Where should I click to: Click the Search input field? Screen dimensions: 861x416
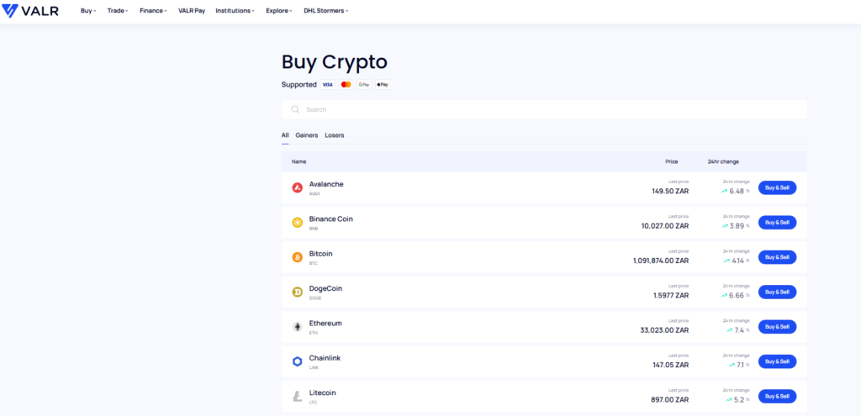(544, 109)
